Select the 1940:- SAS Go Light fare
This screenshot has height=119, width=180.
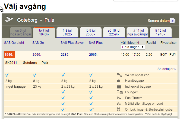click(9, 55)
